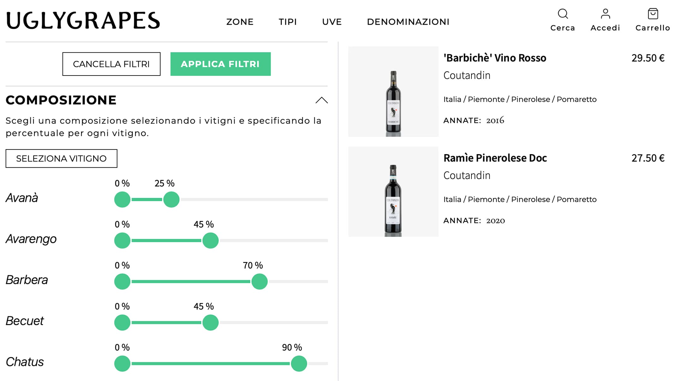Open the ZONE menu
Screen dimensions: 677x381
(240, 22)
